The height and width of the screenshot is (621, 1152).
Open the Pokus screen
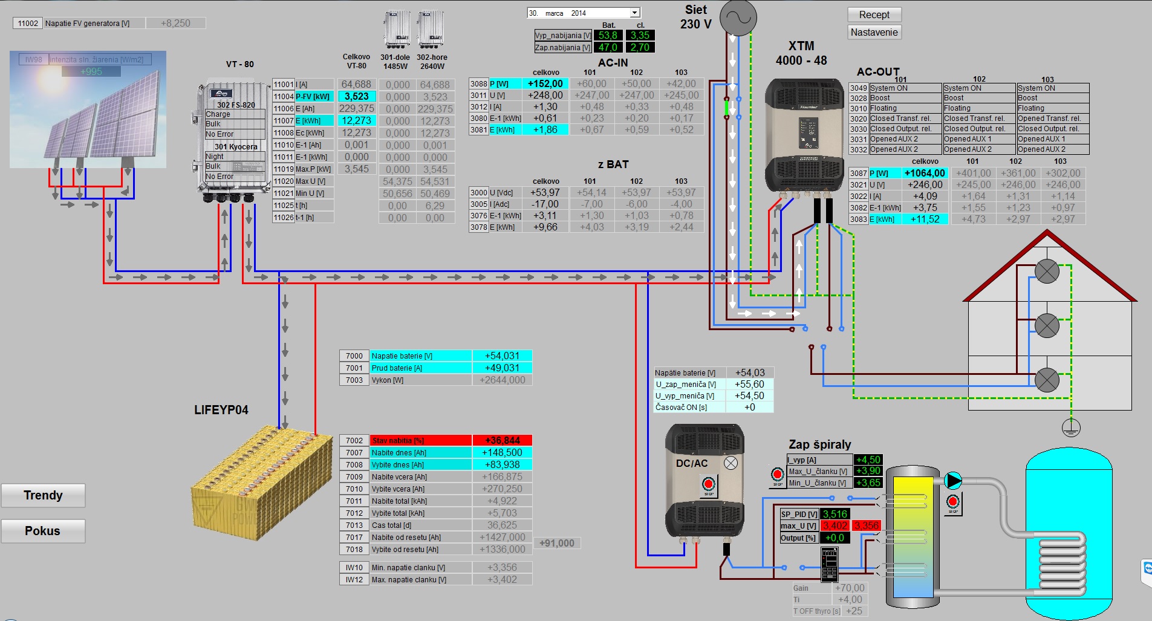click(x=43, y=531)
